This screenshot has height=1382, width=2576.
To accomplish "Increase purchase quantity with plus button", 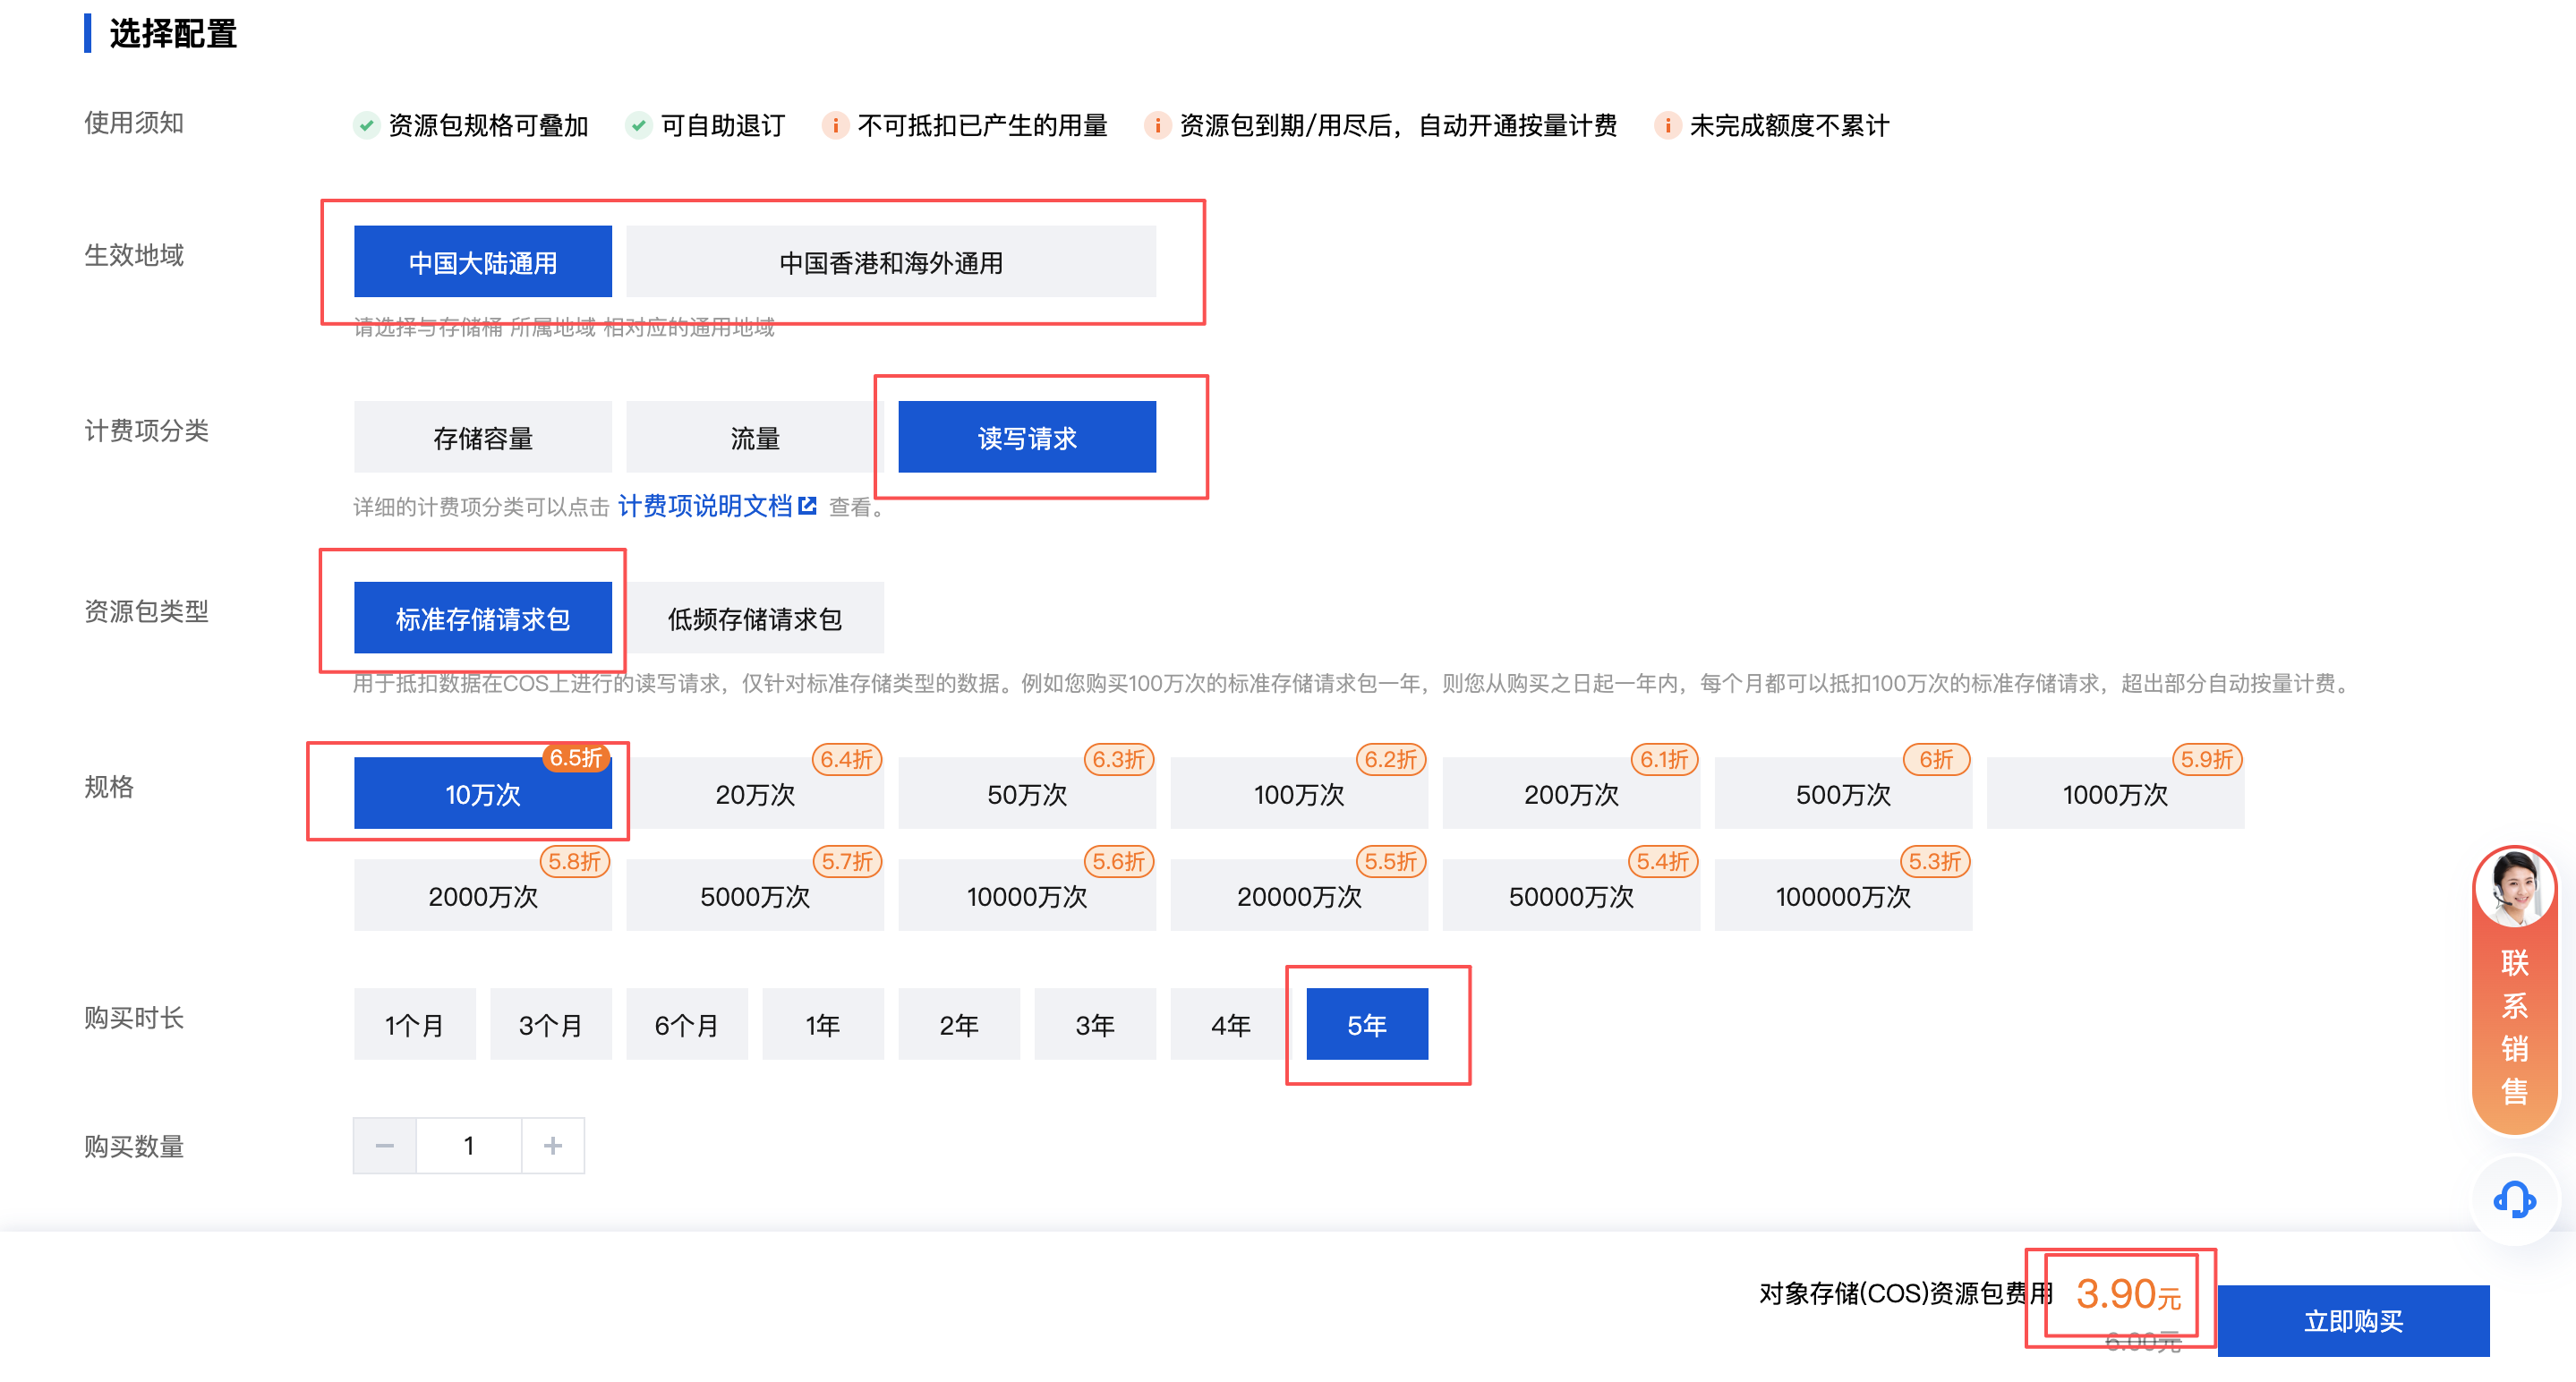I will tap(552, 1145).
